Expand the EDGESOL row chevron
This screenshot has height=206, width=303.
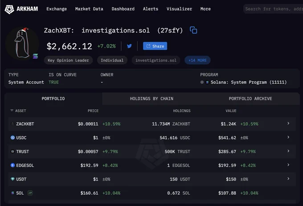(x=288, y=165)
